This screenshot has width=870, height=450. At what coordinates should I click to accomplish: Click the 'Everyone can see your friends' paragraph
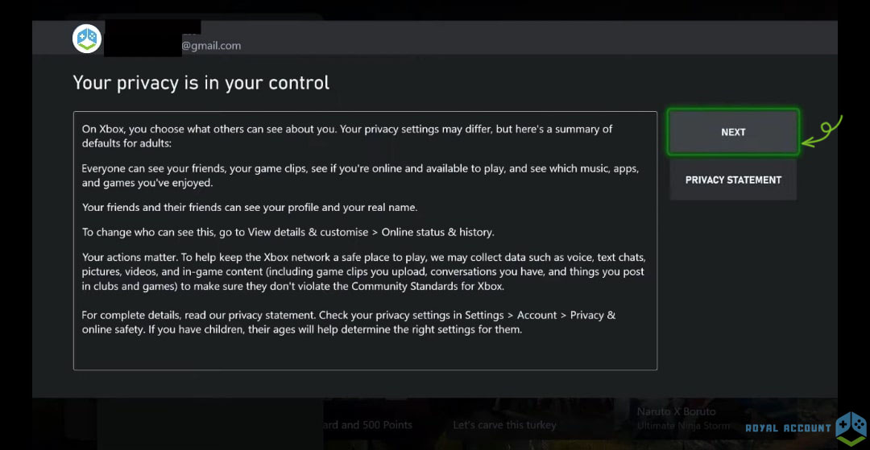(x=359, y=175)
